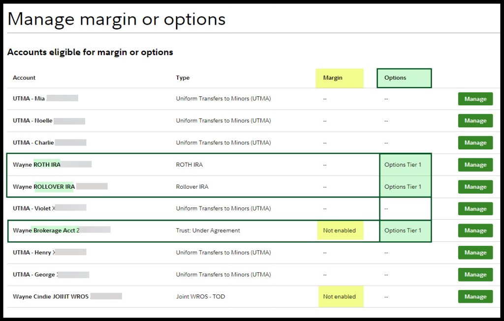Click the Margin column header

333,78
